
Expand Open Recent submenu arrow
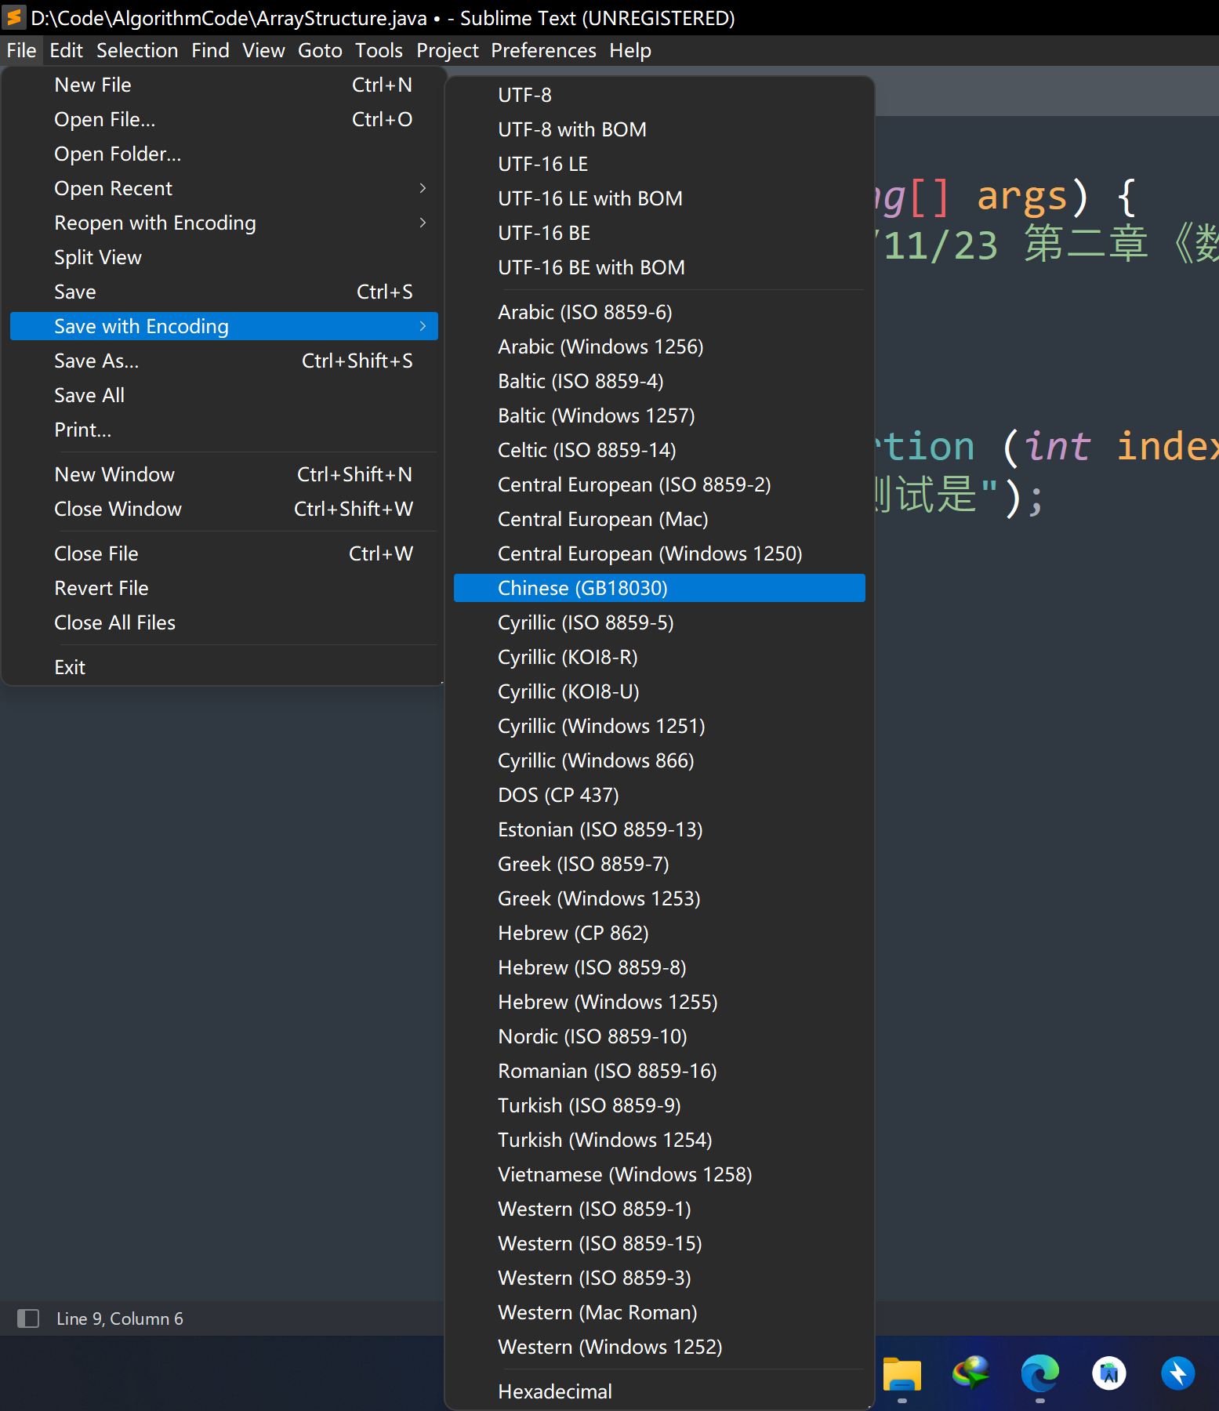click(423, 188)
